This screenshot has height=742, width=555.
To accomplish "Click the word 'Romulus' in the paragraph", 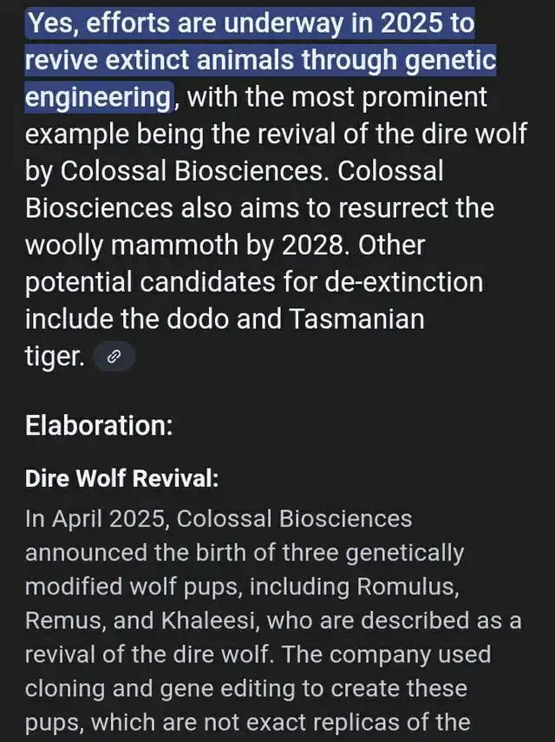I will (408, 587).
